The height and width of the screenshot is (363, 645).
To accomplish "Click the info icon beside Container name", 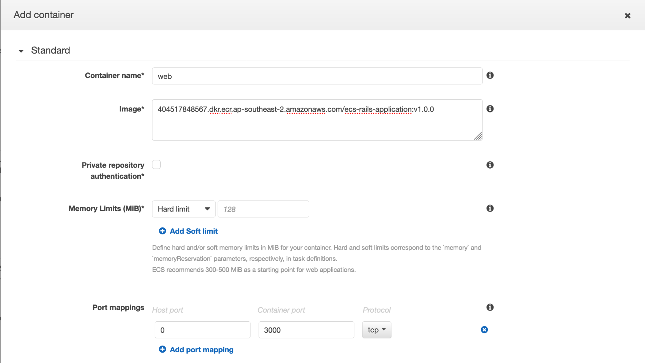I will pyautogui.click(x=490, y=75).
